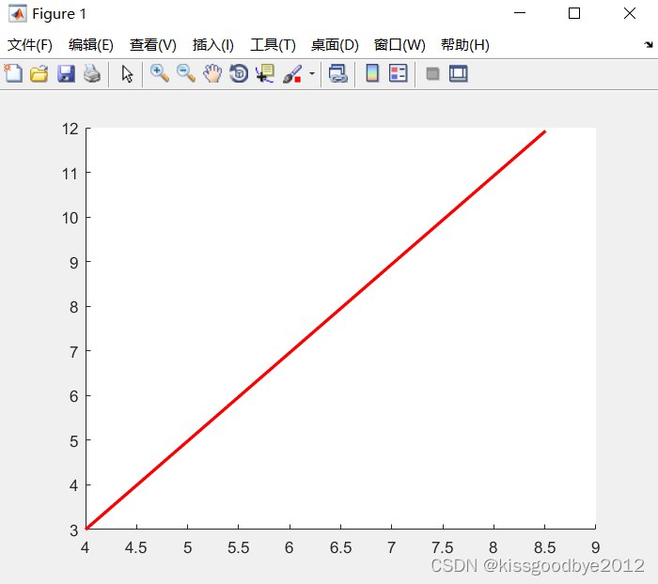658x584 pixels.
Task: Click the x-axis label 6.5
Action: [340, 547]
